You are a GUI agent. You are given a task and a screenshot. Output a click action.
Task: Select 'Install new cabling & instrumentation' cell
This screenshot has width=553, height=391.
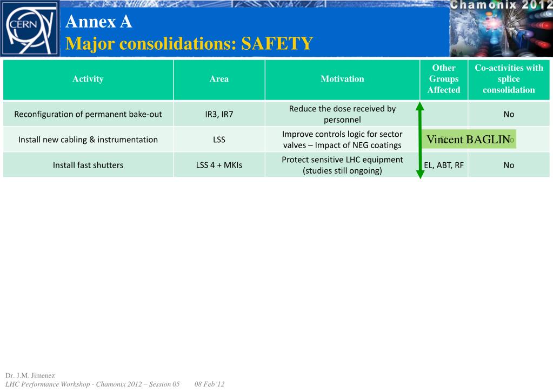pyautogui.click(x=88, y=140)
